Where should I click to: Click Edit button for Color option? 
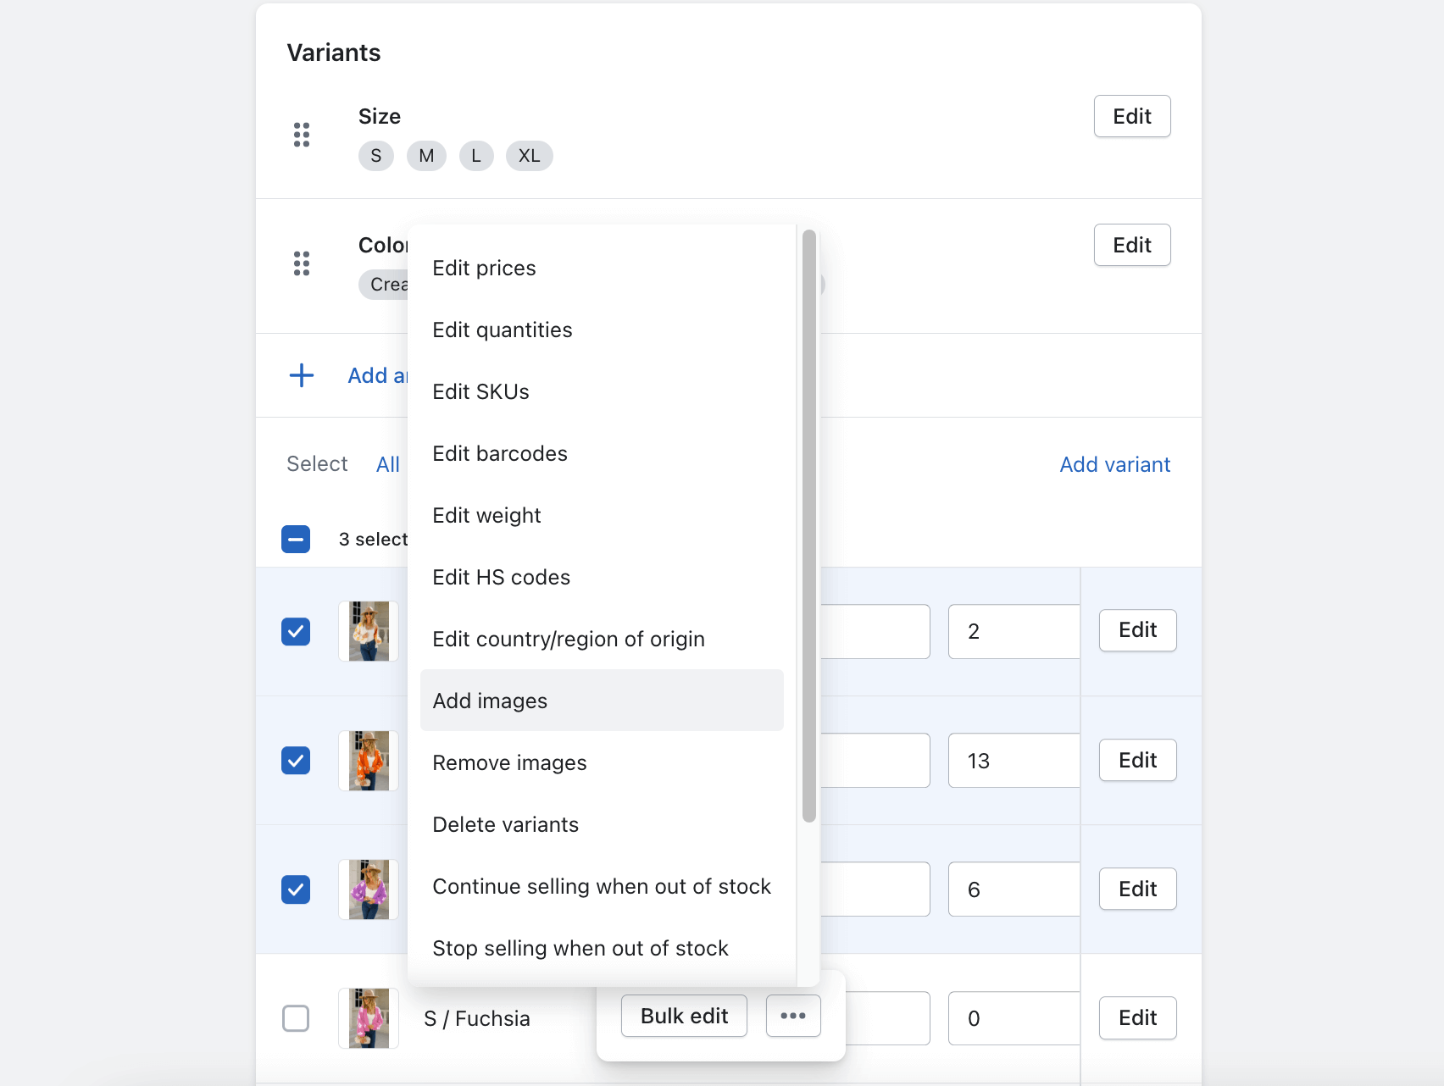coord(1132,245)
